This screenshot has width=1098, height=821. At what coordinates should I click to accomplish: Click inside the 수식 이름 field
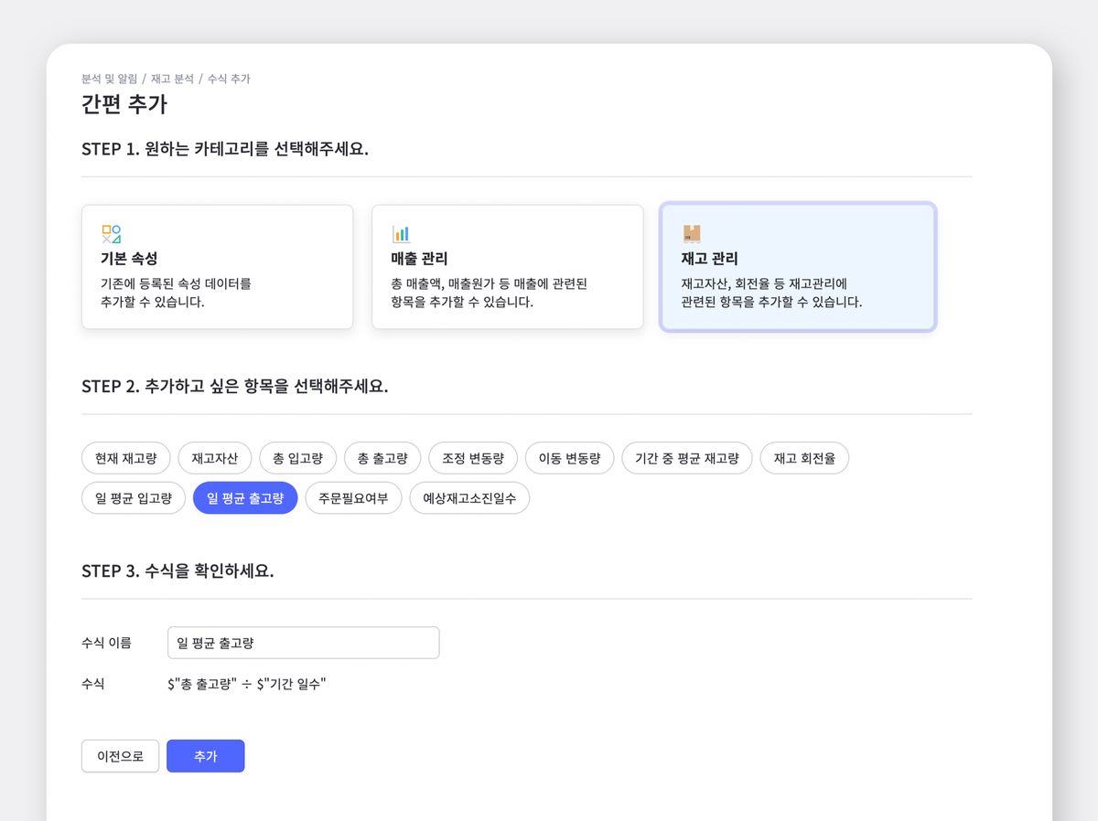click(x=303, y=643)
